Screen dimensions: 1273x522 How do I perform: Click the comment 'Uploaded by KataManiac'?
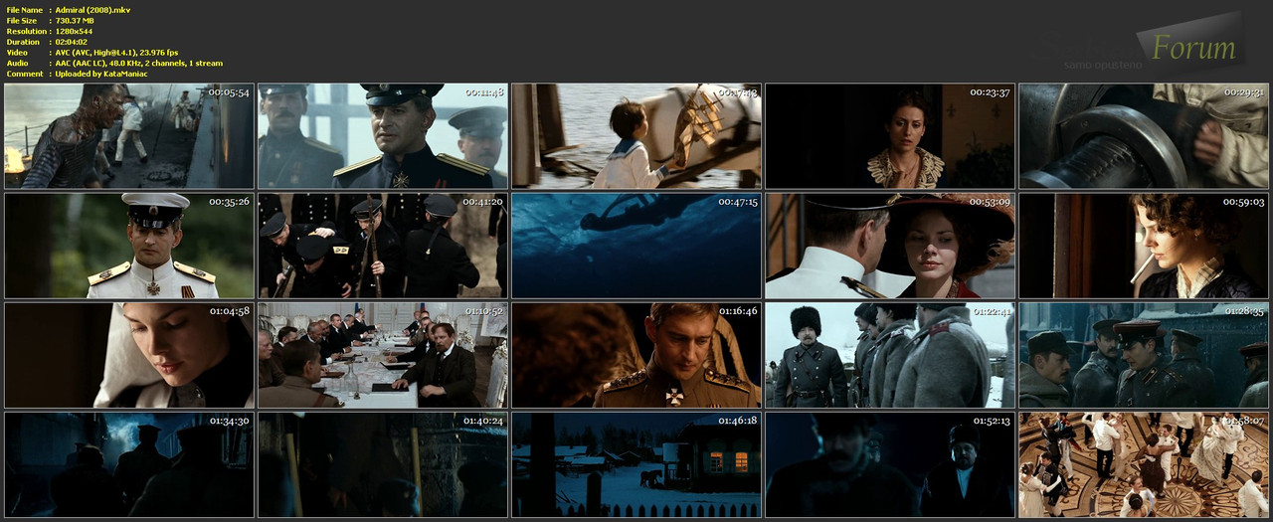click(101, 74)
